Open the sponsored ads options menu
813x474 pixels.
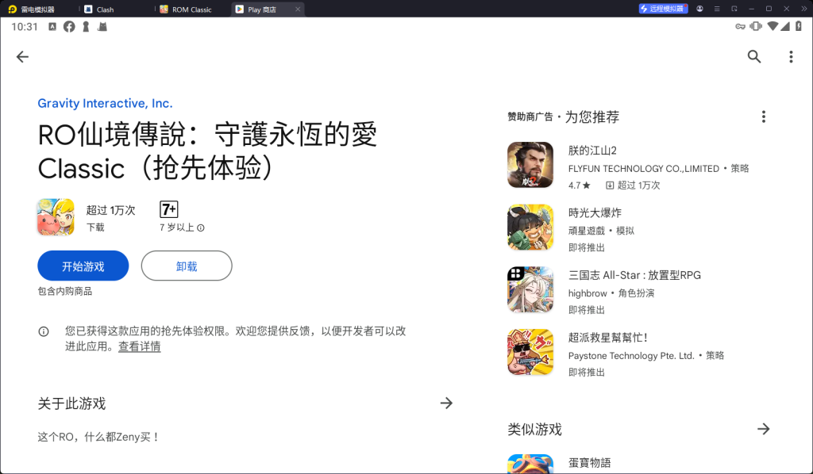click(763, 117)
